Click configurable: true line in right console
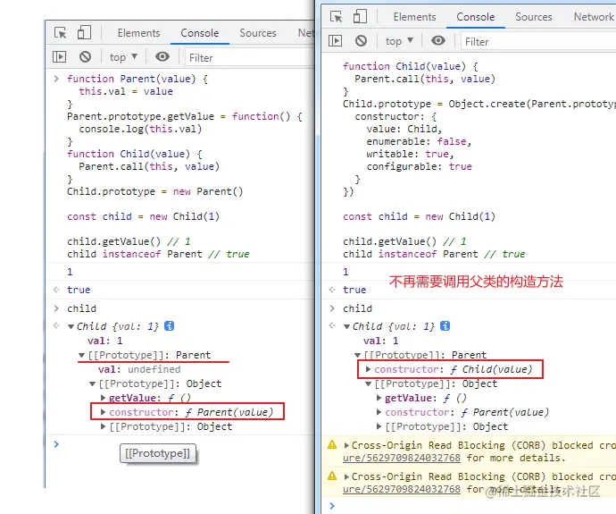This screenshot has width=616, height=514. pyautogui.click(x=420, y=166)
